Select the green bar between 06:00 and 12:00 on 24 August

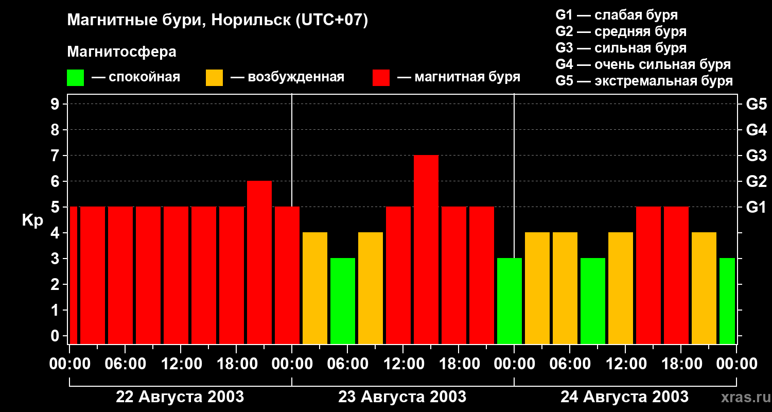pos(593,301)
